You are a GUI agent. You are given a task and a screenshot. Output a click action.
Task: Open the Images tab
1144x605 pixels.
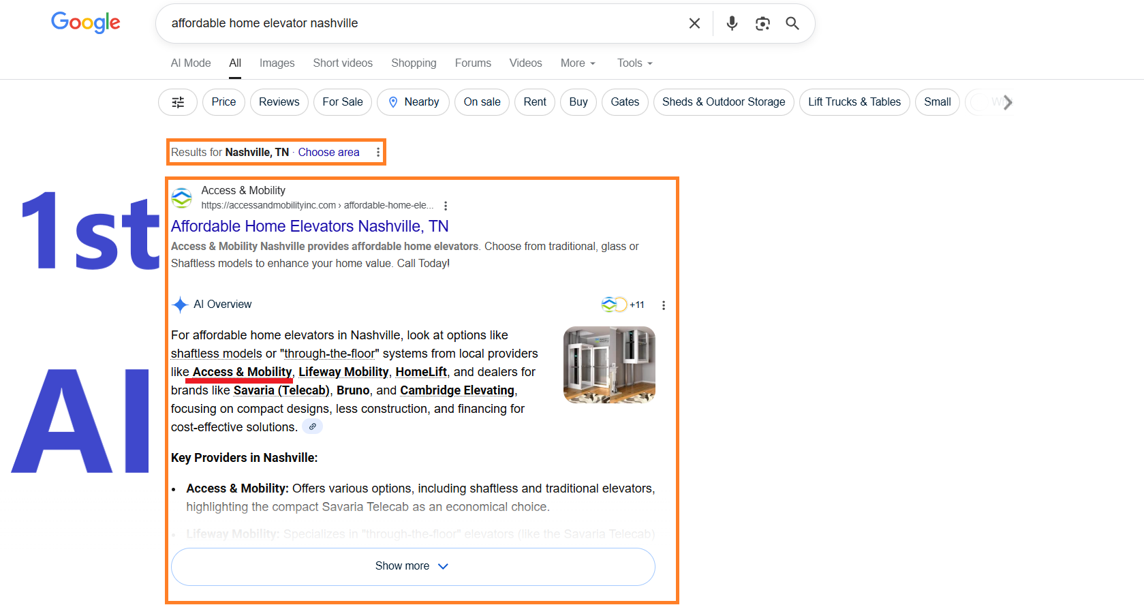click(x=277, y=63)
